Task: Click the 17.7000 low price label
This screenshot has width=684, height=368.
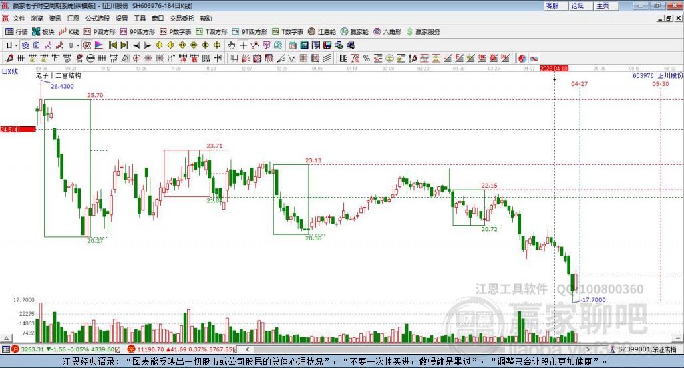Action: 594,300
